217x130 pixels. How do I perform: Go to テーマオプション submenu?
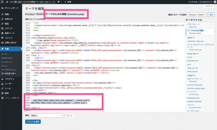point(9,70)
